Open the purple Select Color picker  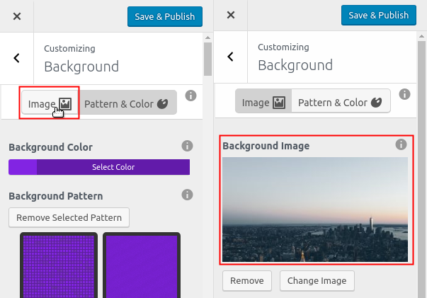pyautogui.click(x=99, y=167)
